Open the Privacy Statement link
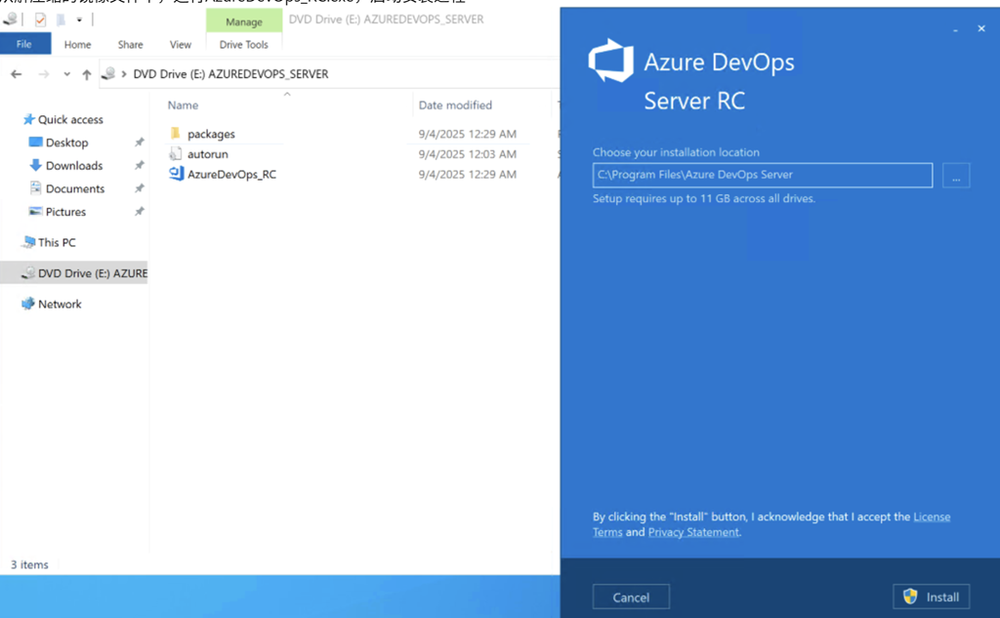Image resolution: width=1000 pixels, height=618 pixels. pyautogui.click(x=693, y=532)
